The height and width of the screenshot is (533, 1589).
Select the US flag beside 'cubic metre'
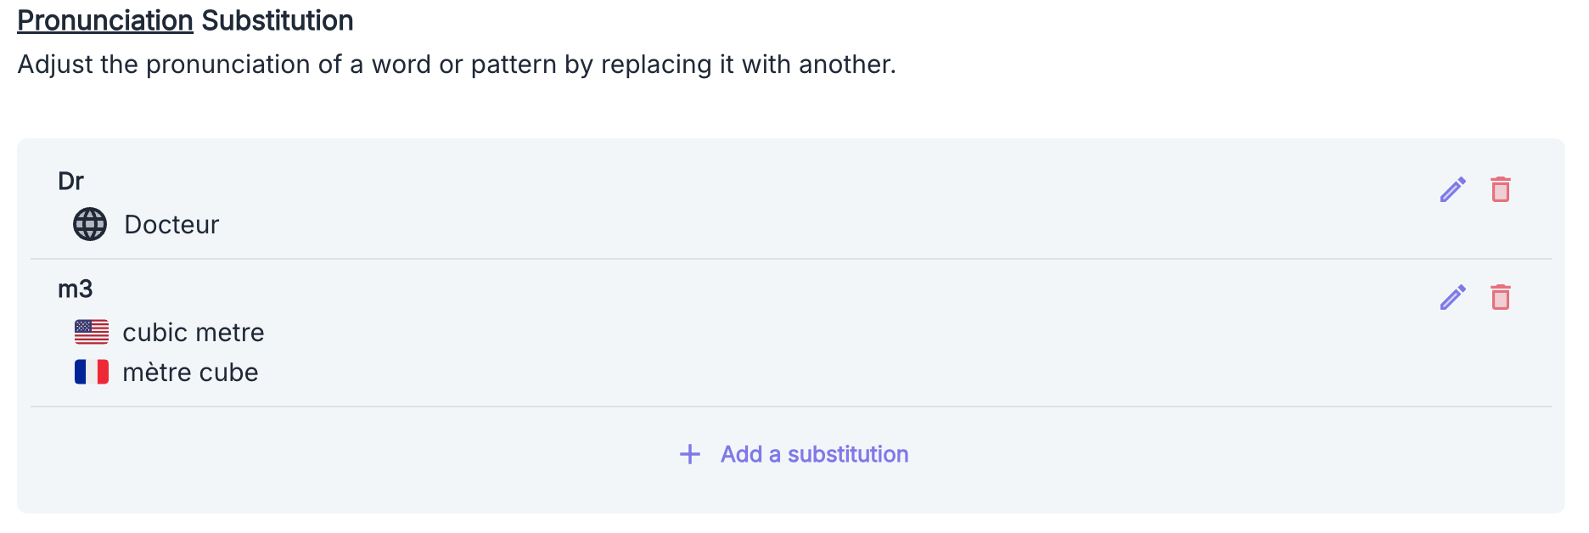pos(92,332)
